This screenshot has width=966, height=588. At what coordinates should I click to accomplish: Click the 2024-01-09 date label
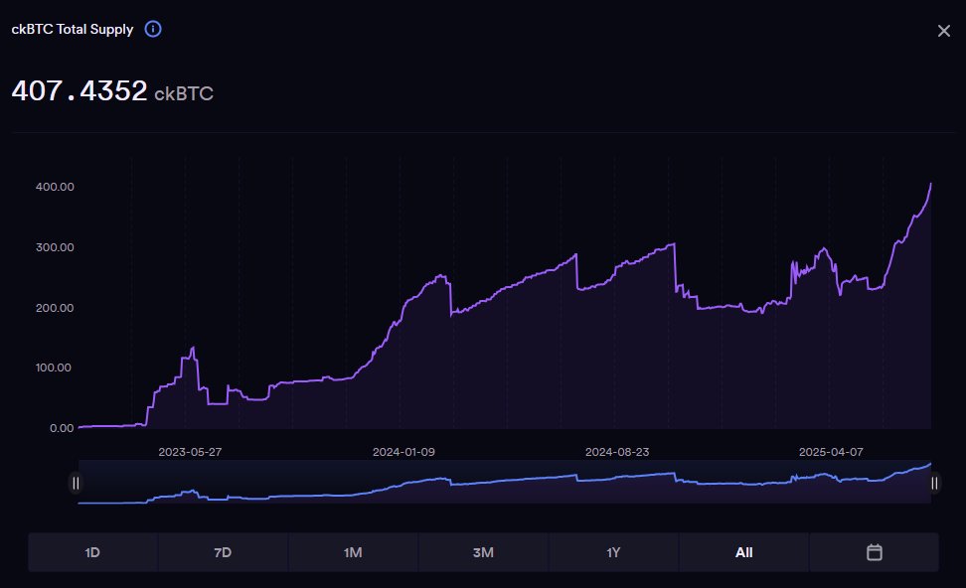403,452
